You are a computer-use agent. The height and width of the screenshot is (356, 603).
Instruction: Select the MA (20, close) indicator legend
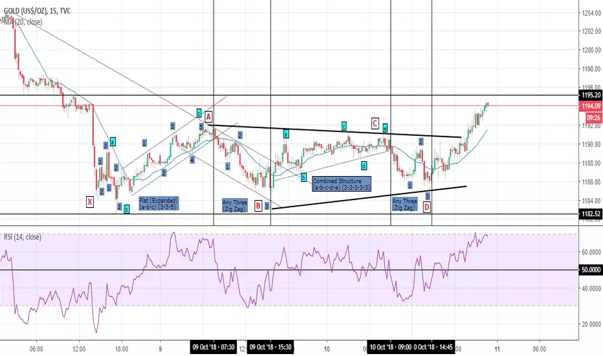pos(22,22)
